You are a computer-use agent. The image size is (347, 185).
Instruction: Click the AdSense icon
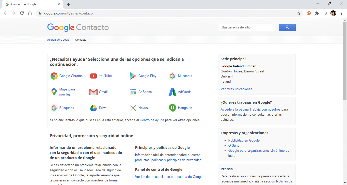[133, 92]
